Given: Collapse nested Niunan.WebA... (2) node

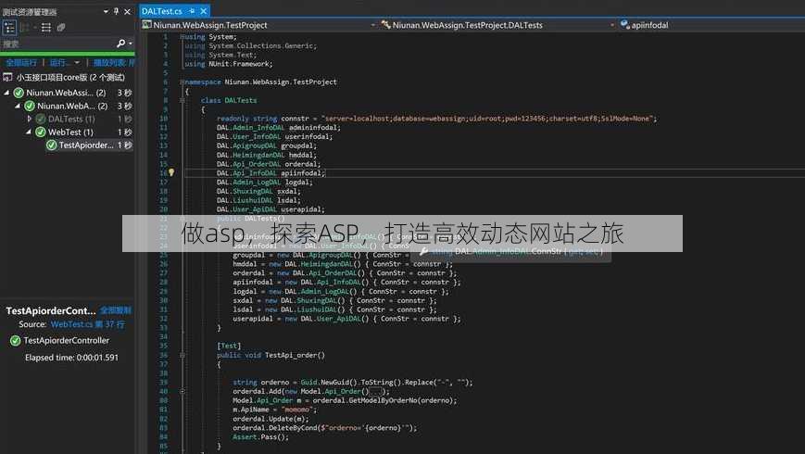Looking at the screenshot, I should tap(18, 106).
